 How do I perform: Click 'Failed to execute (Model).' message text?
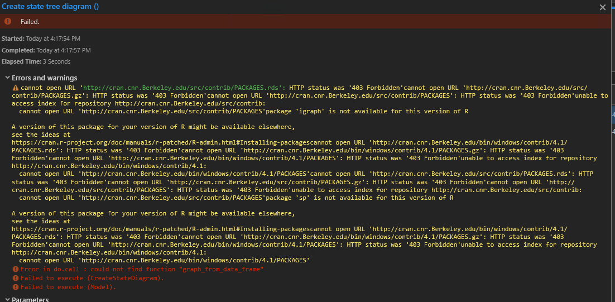coord(68,287)
